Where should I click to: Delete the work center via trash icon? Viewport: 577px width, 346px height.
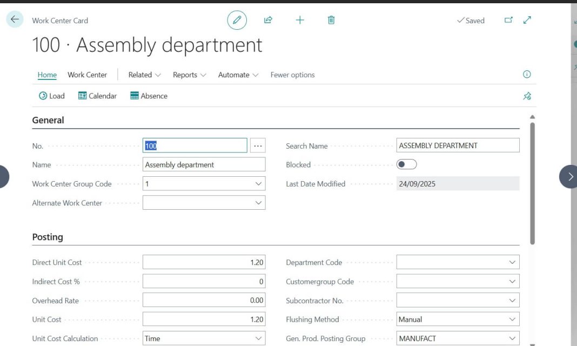click(x=331, y=20)
